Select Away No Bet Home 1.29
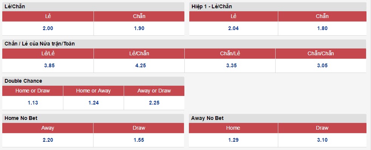The height and width of the screenshot is (150, 371). (233, 140)
